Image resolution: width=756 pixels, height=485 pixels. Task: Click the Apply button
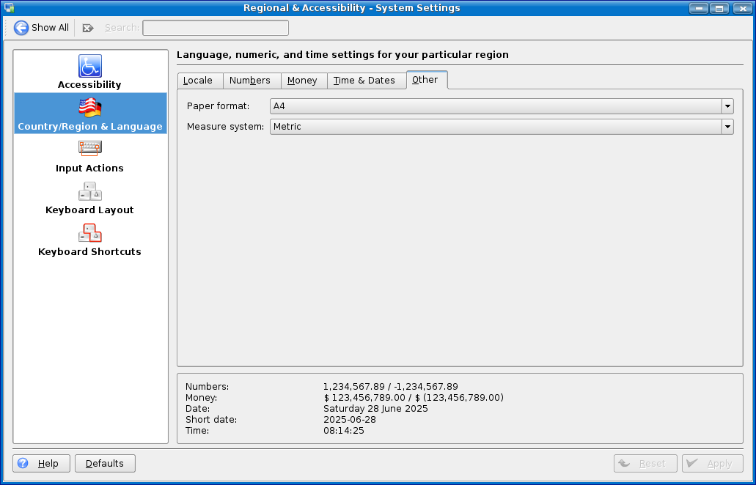(712, 463)
